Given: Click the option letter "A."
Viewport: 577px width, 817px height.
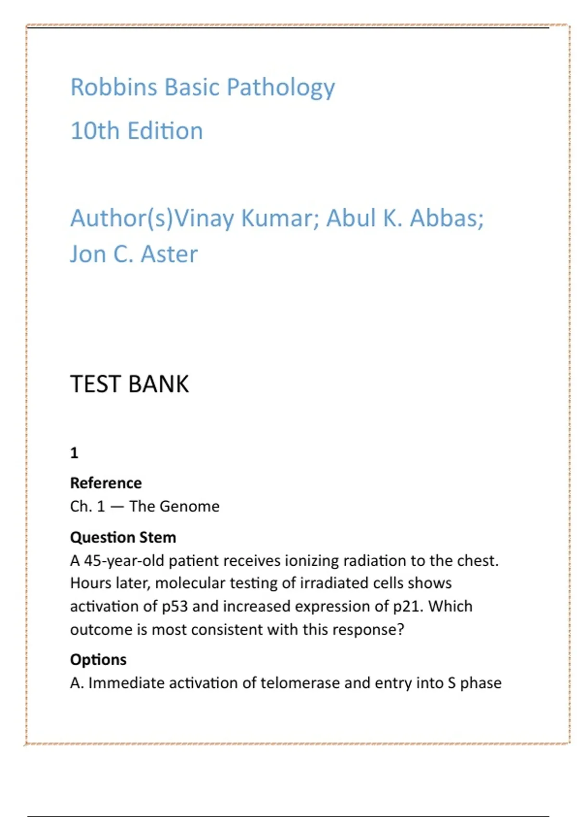Looking at the screenshot, I should (x=77, y=683).
